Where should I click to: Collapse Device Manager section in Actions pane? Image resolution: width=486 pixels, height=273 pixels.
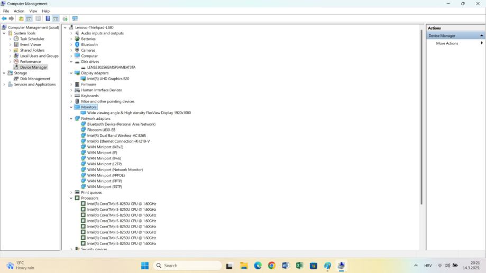click(x=481, y=35)
